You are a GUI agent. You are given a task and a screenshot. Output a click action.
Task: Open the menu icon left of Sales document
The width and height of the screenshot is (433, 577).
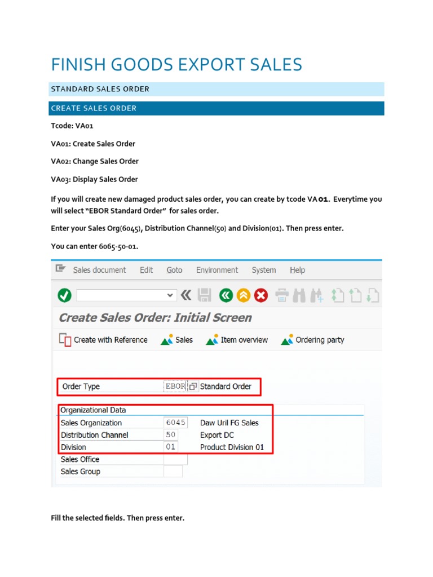tap(60, 269)
